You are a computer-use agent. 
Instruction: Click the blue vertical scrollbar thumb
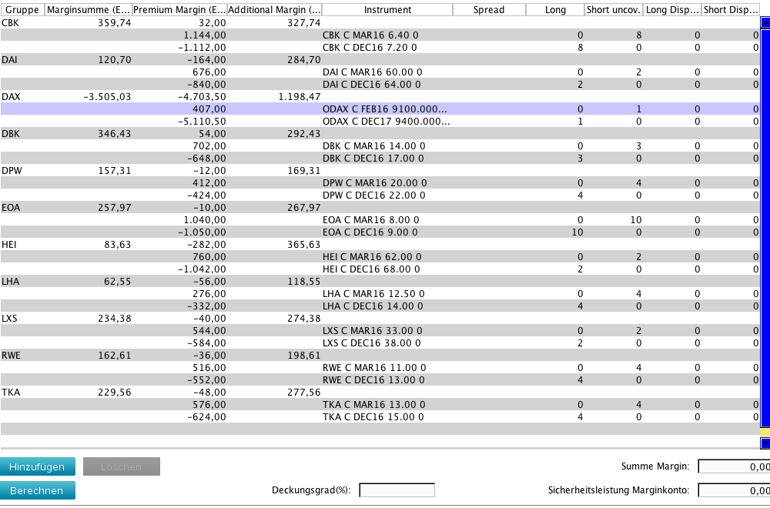(765, 231)
